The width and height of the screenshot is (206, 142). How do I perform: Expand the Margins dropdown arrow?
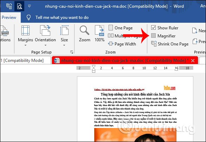click(x=26, y=45)
